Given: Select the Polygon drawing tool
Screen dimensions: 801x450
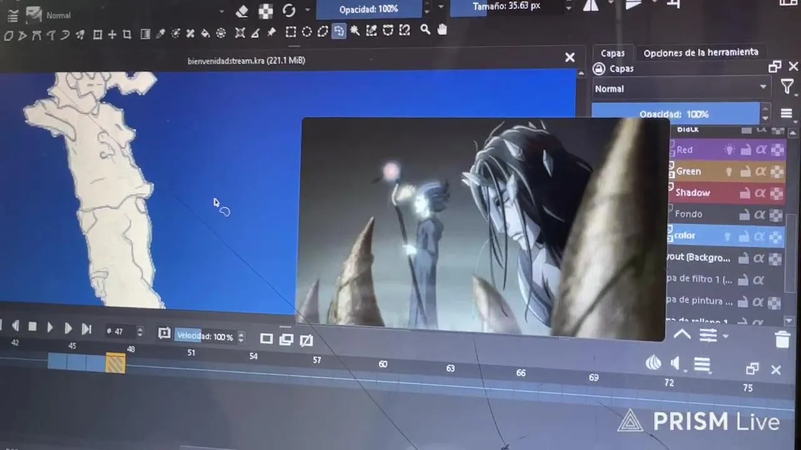Looking at the screenshot, I should point(8,35).
